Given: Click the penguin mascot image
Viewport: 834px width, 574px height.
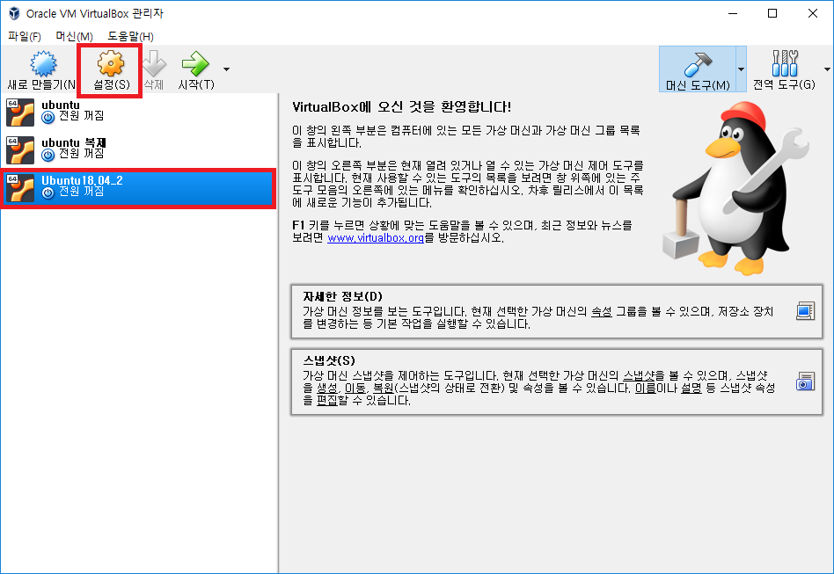Looking at the screenshot, I should click(736, 189).
